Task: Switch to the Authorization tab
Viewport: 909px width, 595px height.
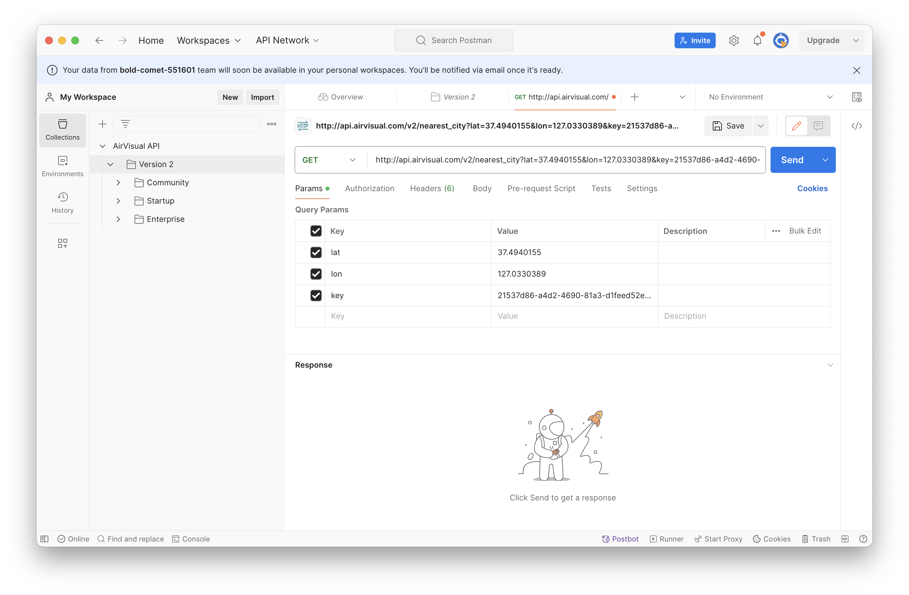Action: coord(369,189)
